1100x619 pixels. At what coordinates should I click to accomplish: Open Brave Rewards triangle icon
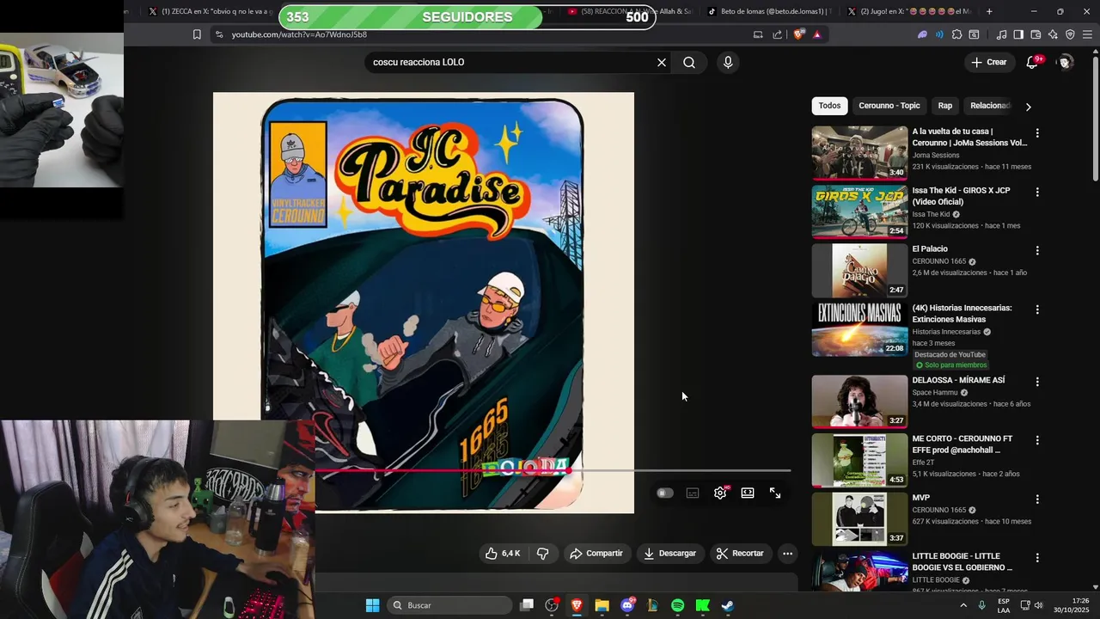816,34
